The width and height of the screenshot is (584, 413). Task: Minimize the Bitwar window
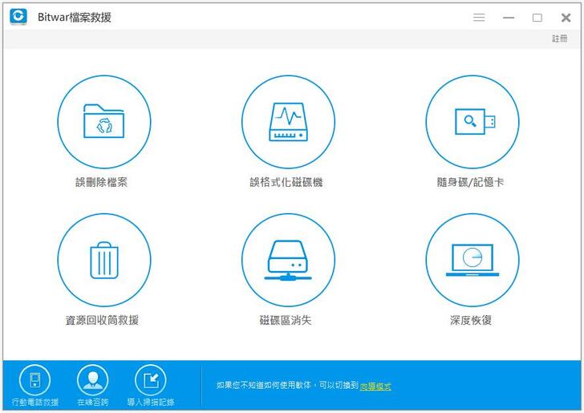click(509, 17)
